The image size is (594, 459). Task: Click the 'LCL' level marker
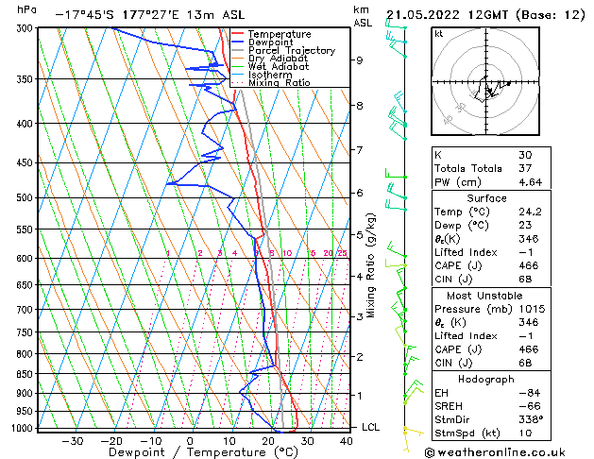pyautogui.click(x=370, y=427)
